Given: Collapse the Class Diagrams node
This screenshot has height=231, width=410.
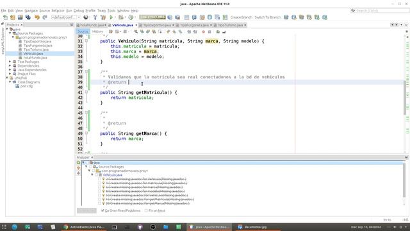Looking at the screenshot, I should point(10,82).
